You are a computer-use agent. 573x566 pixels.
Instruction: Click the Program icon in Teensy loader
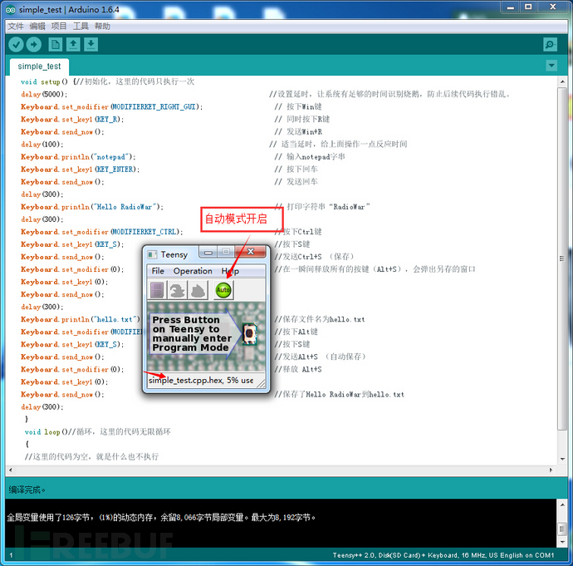pos(177,290)
